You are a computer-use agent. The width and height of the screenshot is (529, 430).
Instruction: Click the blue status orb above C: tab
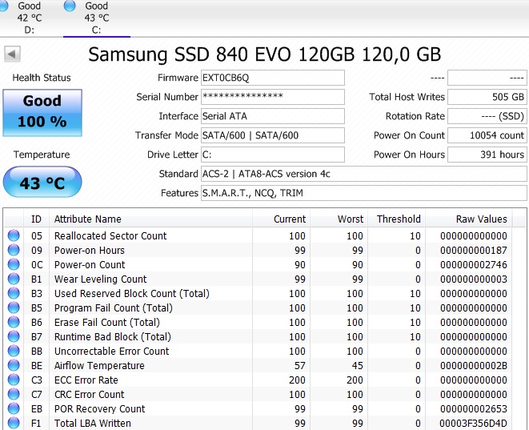click(70, 6)
